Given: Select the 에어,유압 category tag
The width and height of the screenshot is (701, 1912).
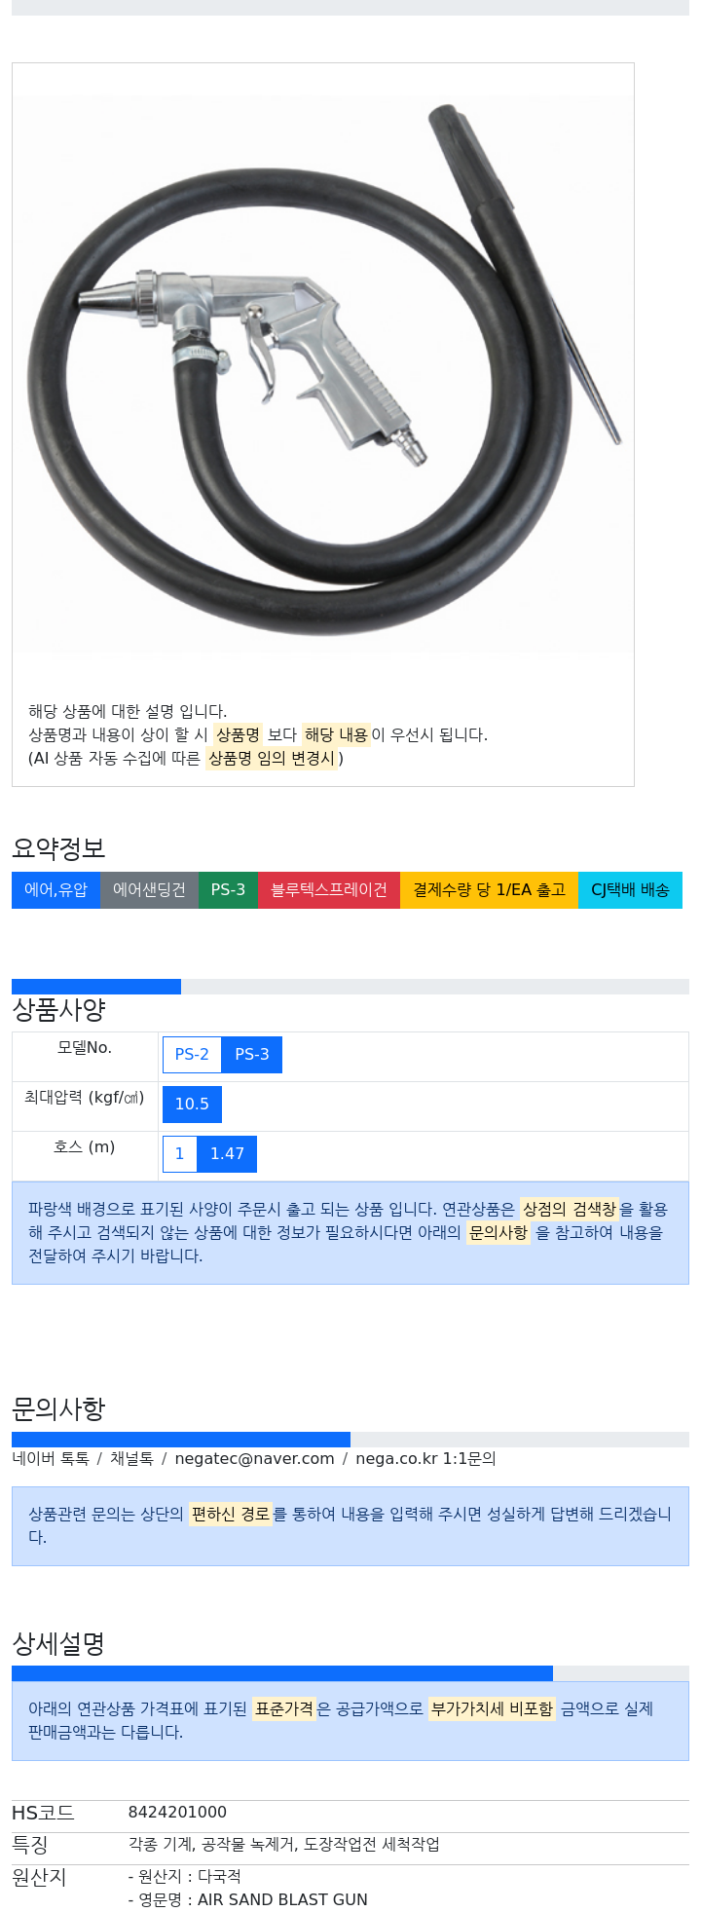Looking at the screenshot, I should pos(55,890).
